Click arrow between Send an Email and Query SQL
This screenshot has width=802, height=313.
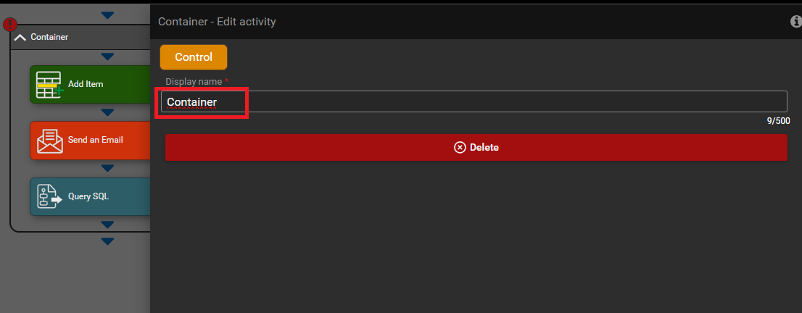click(107, 168)
